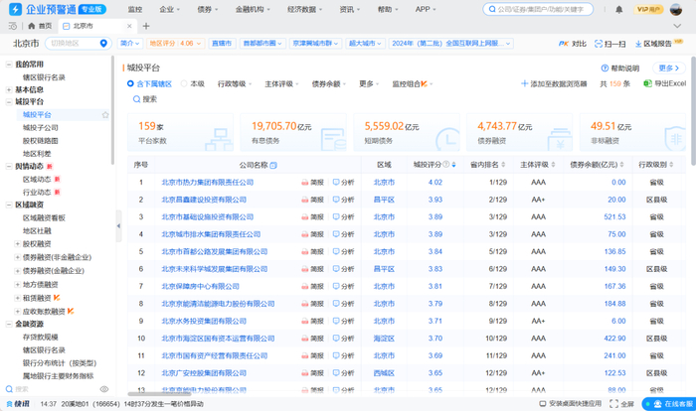Click the star icon beside 城投平台 in sidebar
This screenshot has height=411, width=696.
(106, 115)
